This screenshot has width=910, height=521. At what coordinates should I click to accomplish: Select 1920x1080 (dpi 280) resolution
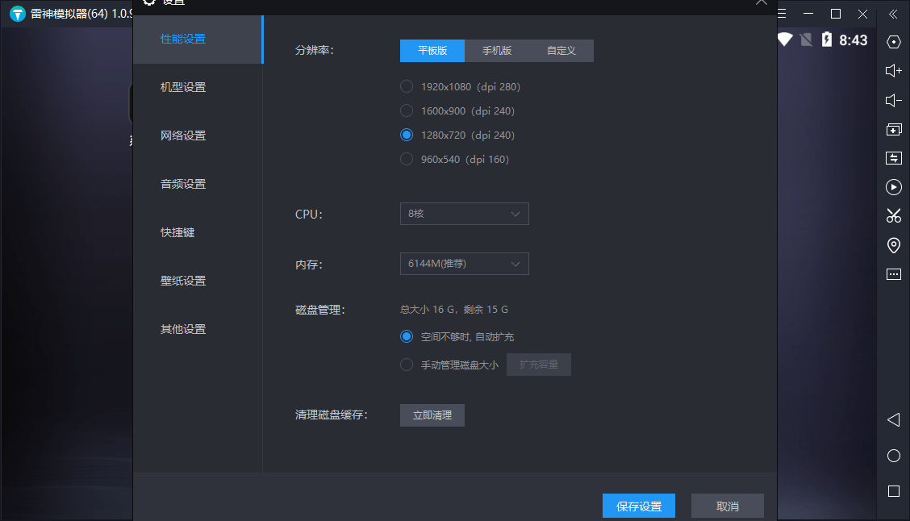click(x=407, y=86)
